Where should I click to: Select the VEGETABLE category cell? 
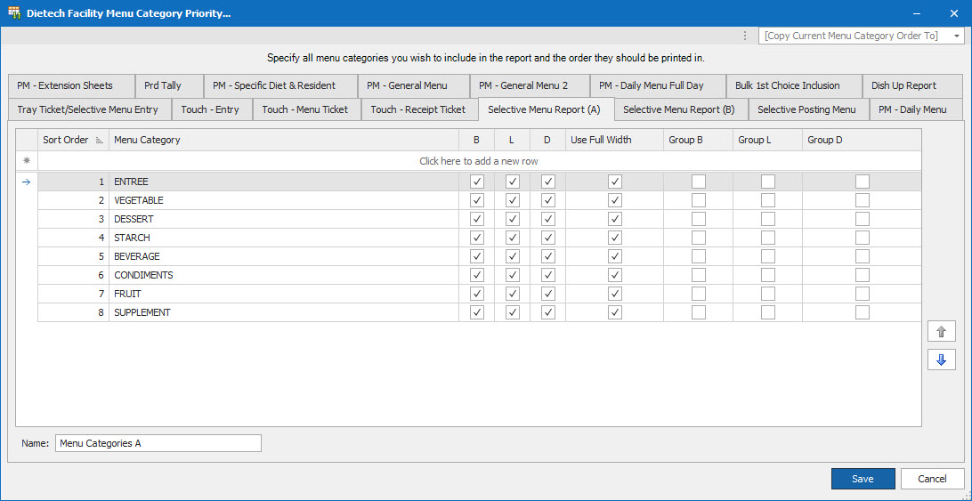(284, 200)
